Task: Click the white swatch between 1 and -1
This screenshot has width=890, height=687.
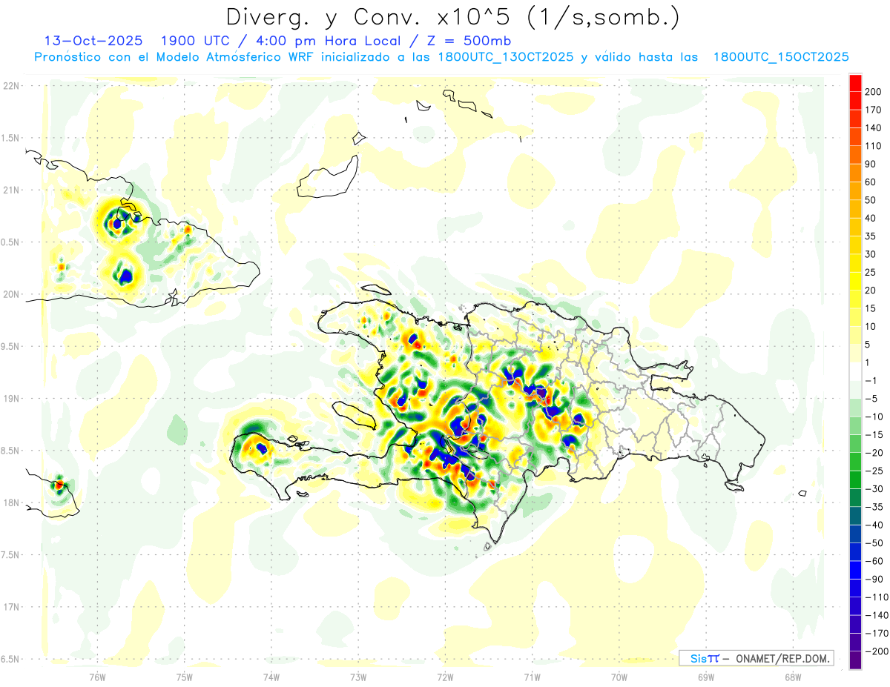Action: click(x=855, y=371)
